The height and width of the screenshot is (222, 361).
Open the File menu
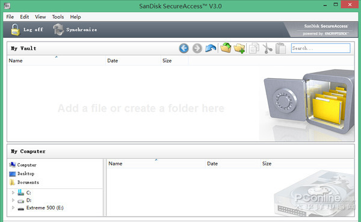tap(10, 17)
